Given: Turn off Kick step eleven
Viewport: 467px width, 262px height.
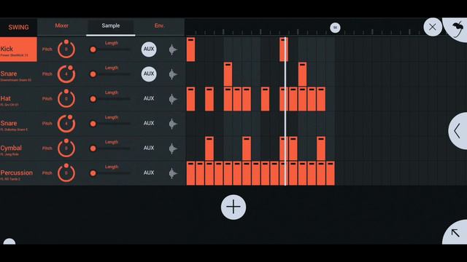Looking at the screenshot, I should click(284, 49).
